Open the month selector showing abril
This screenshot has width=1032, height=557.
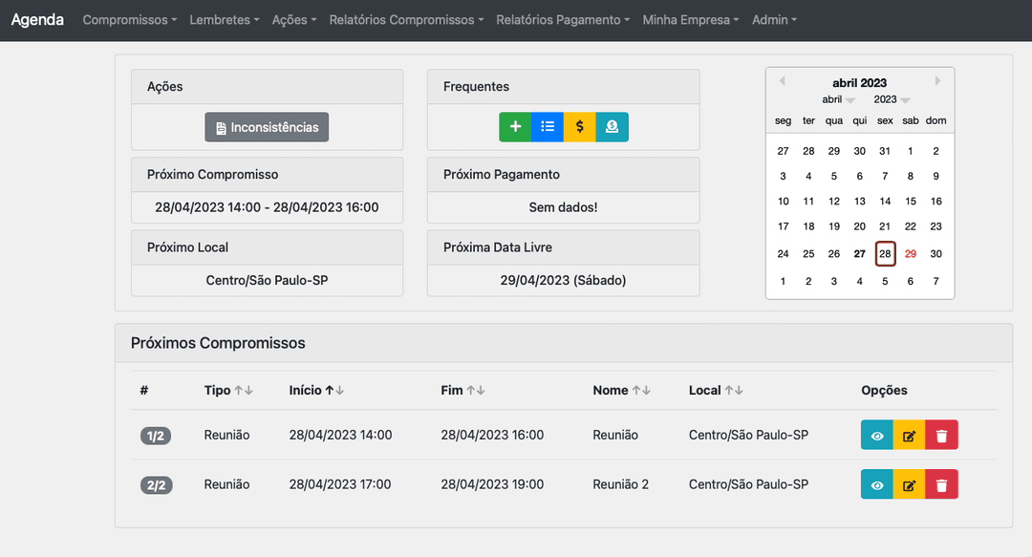(x=838, y=99)
